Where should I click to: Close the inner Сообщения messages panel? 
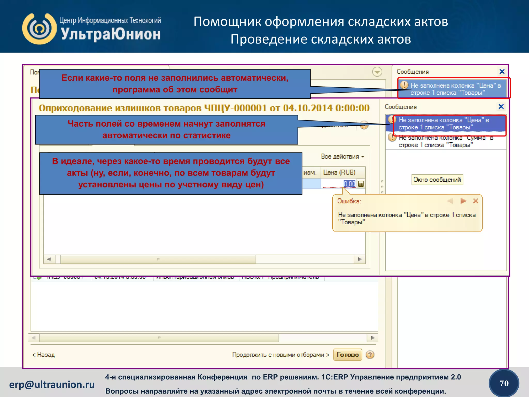[x=501, y=106]
